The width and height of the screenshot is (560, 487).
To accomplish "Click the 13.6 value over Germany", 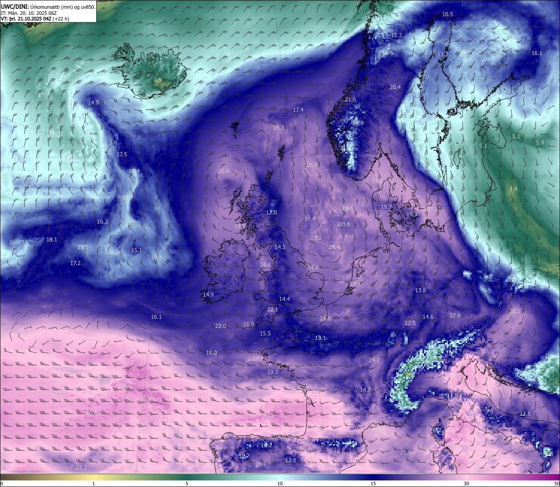I will (x=420, y=290).
